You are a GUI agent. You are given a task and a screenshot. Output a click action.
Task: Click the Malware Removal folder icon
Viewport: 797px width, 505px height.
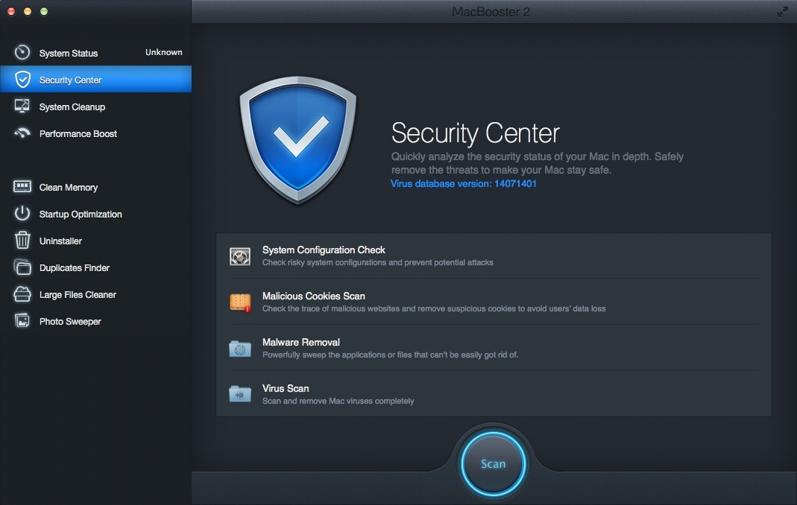click(x=240, y=348)
